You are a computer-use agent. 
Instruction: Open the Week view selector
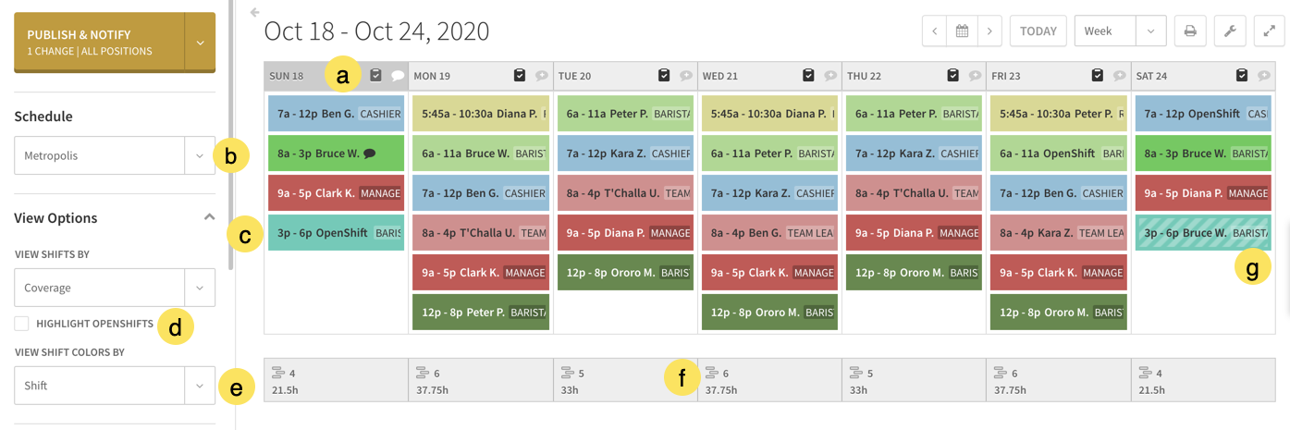(1119, 31)
